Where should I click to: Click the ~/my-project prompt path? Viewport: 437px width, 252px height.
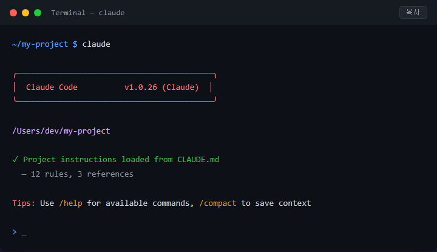tap(40, 44)
